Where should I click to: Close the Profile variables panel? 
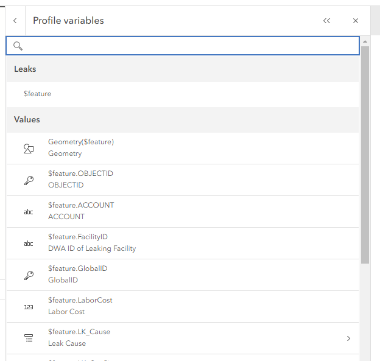pyautogui.click(x=356, y=21)
